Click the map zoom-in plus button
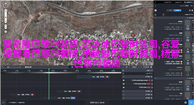 (6, 26)
